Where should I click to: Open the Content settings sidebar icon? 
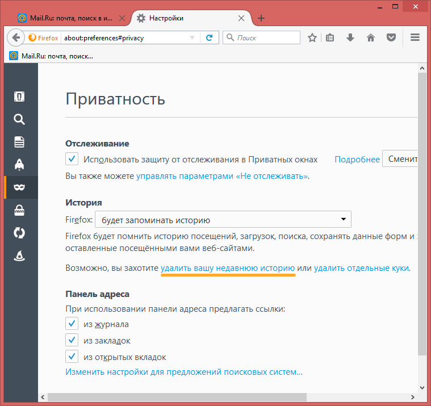(x=19, y=142)
